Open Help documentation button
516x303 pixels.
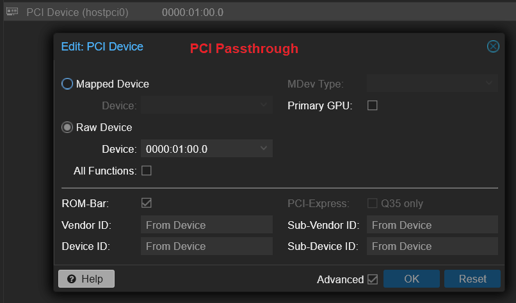pyautogui.click(x=86, y=279)
